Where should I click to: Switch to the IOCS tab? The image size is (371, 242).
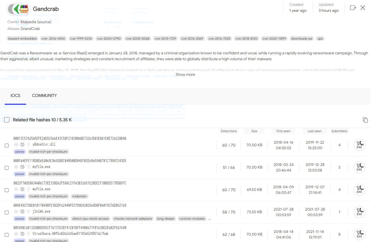[x=15, y=95]
